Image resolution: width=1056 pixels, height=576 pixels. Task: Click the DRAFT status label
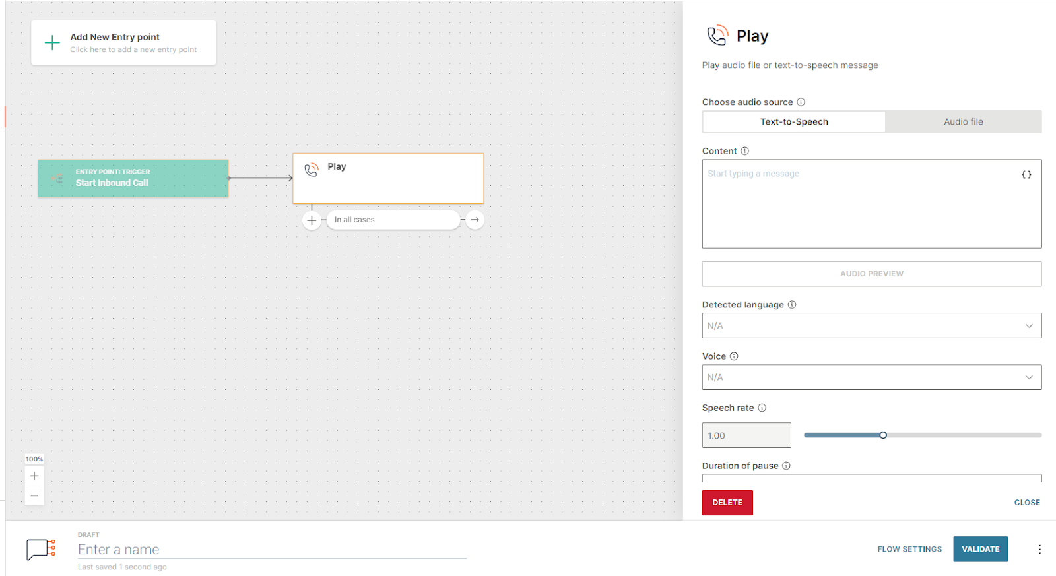(88, 535)
